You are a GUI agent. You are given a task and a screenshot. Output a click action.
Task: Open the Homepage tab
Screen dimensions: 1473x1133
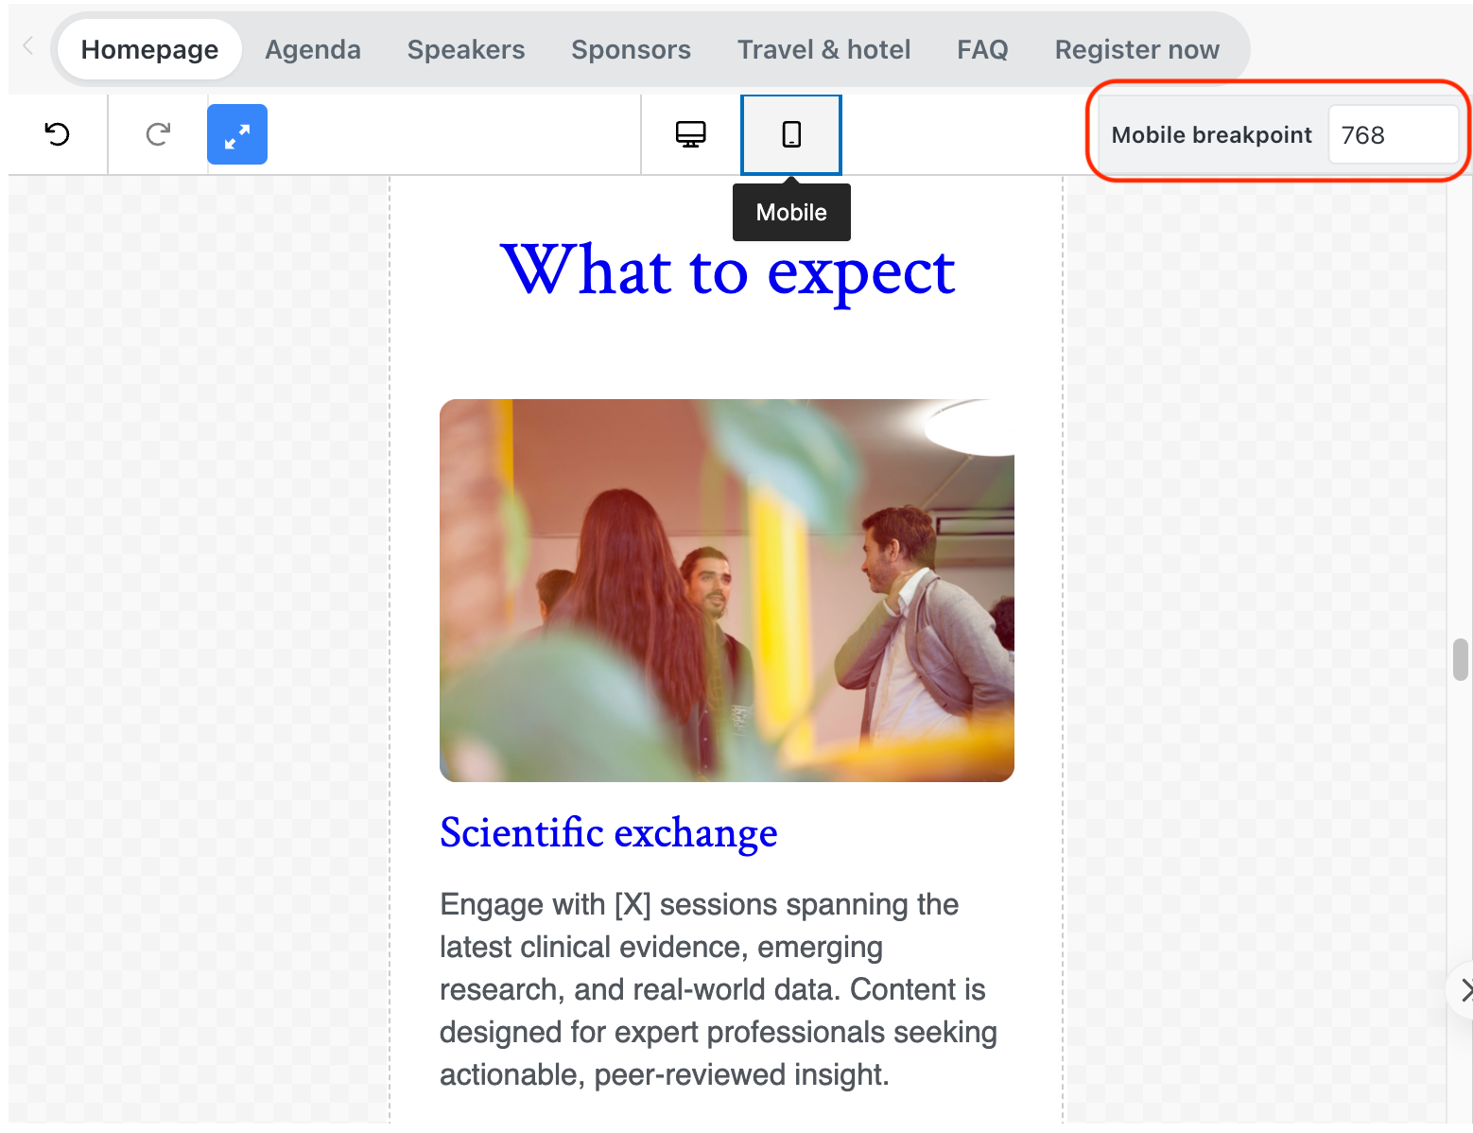[x=149, y=49]
